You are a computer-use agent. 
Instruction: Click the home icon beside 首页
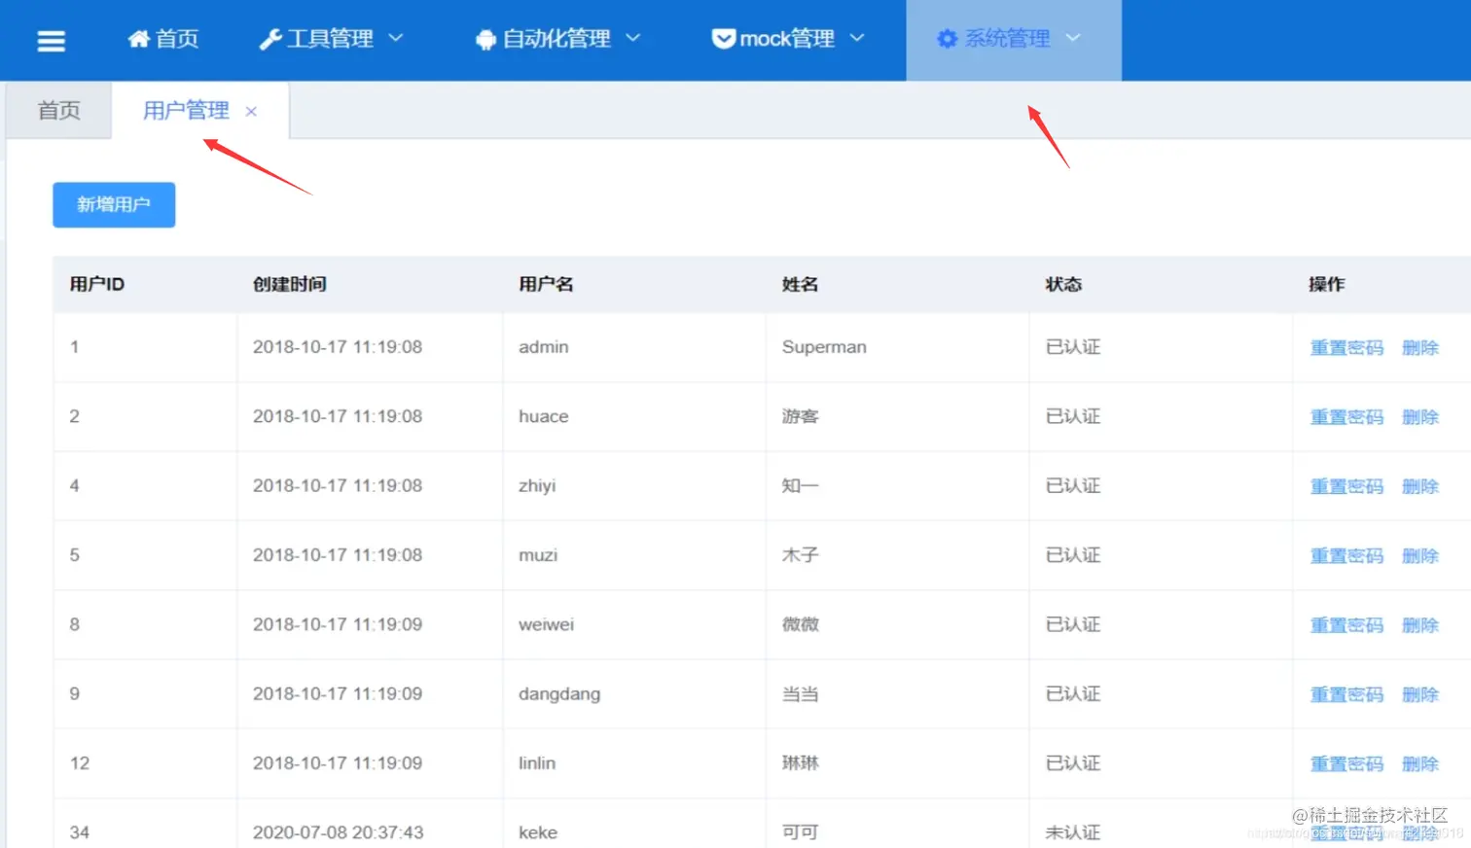[x=136, y=37]
